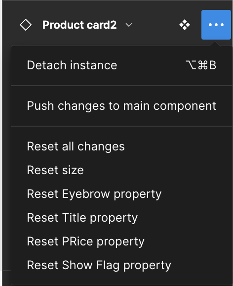The image size is (233, 286).
Task: Choose Reset all changes
Action: point(121,146)
